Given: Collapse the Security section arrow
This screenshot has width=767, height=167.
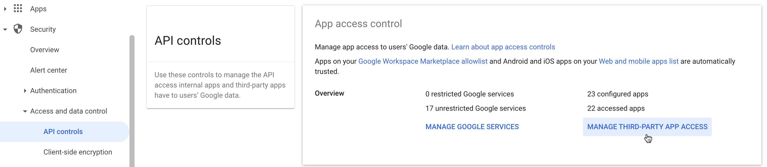Looking at the screenshot, I should (x=5, y=29).
